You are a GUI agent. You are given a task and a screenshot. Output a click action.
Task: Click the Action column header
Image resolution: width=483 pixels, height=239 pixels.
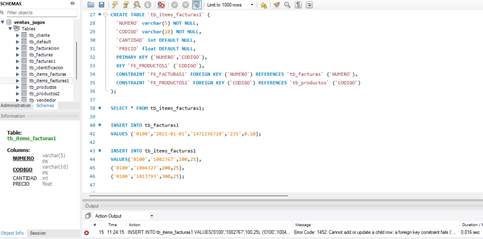[134, 225]
